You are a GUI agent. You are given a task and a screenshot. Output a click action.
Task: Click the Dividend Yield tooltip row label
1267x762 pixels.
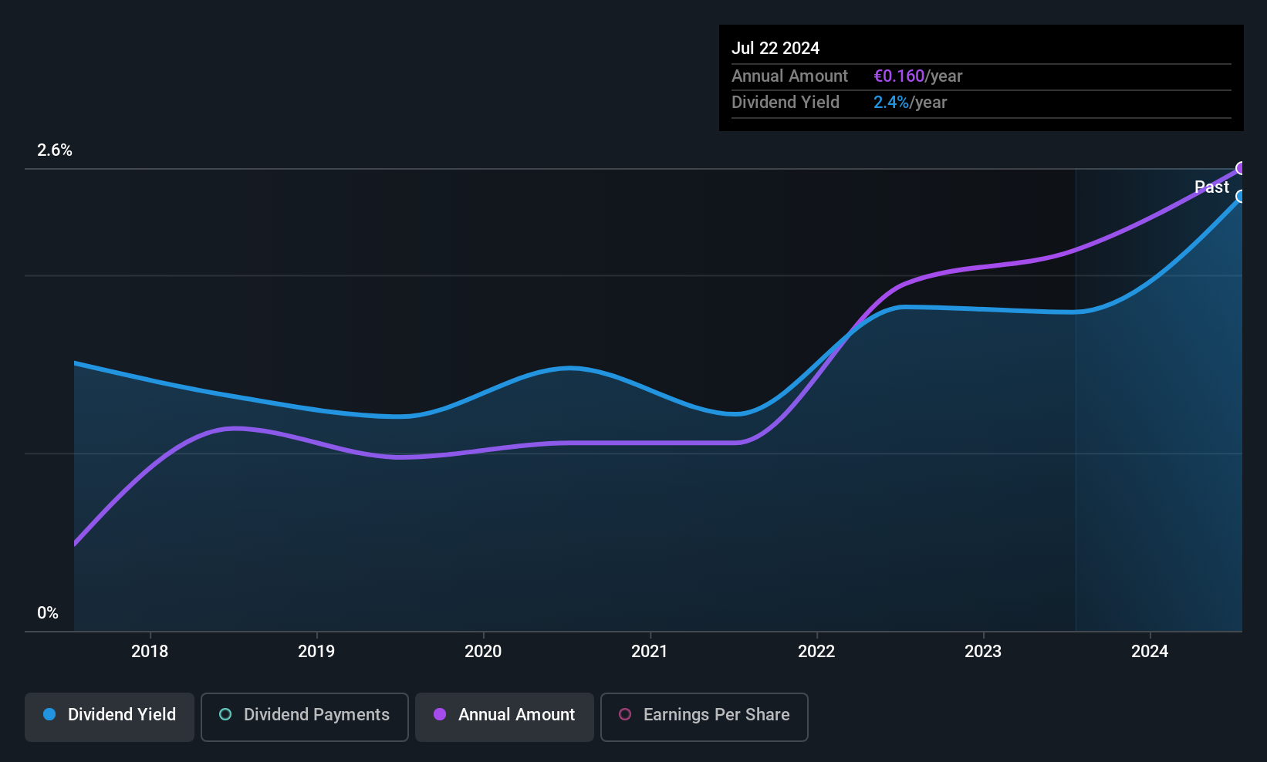click(786, 102)
